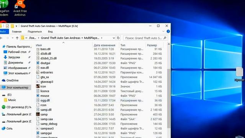245x138 pixels.
Task: Click the Properties checkmark icon in title bar
Action: [7, 26]
